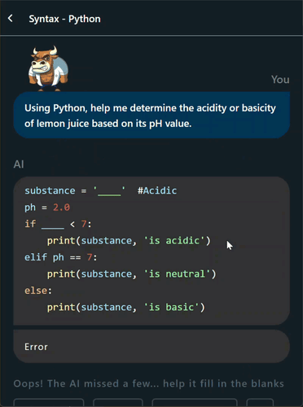Viewport: 303px width, 407px height.
Task: Choose the narrowest answer option box
Action: pyautogui.click(x=260, y=402)
